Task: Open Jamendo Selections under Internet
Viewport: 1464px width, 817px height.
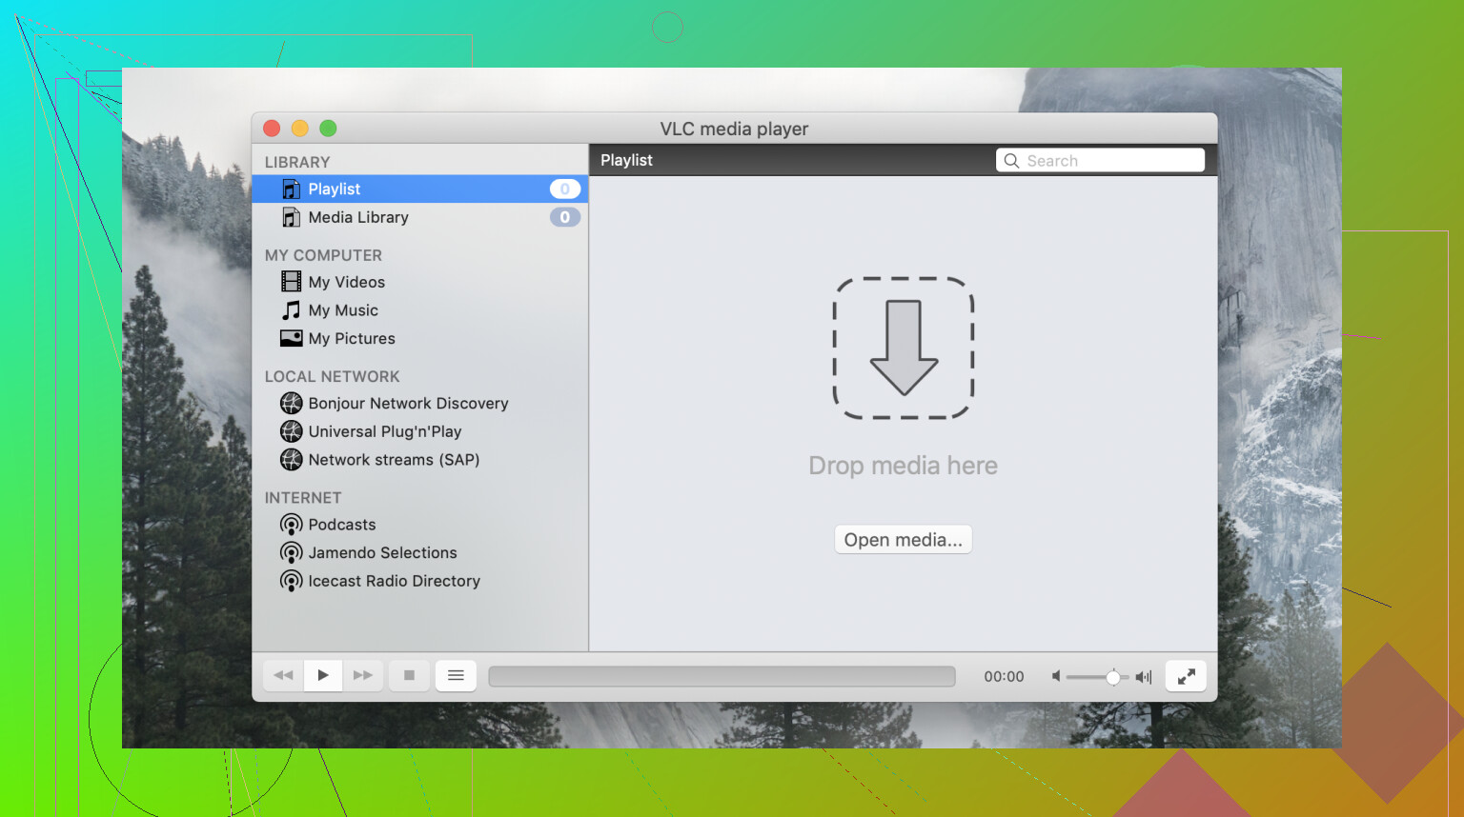Action: point(420,553)
